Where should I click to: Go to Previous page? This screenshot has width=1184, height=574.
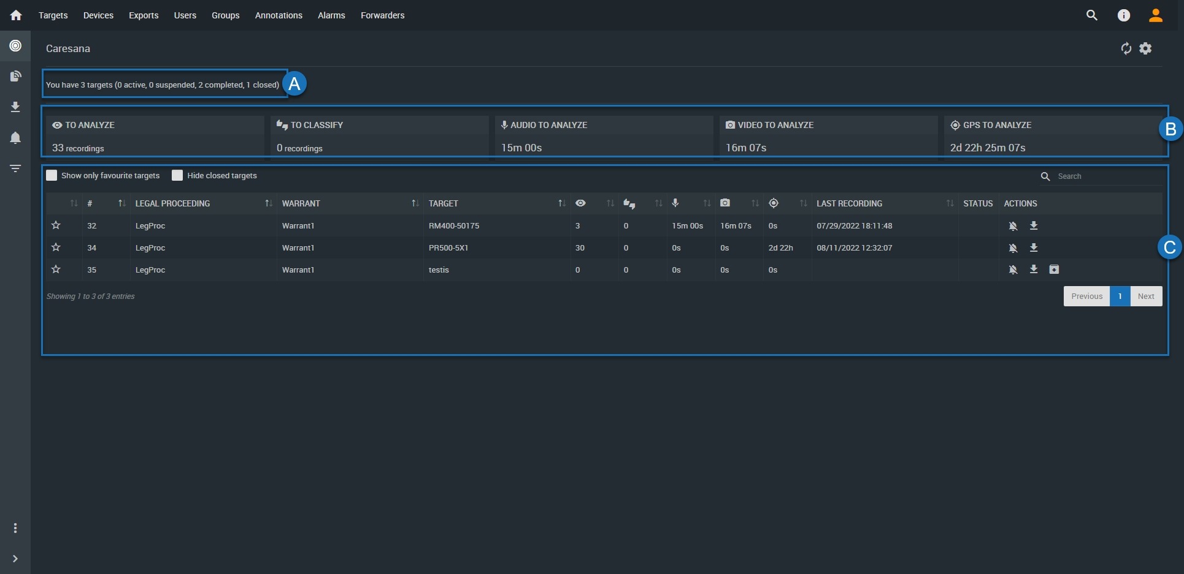[x=1086, y=296]
